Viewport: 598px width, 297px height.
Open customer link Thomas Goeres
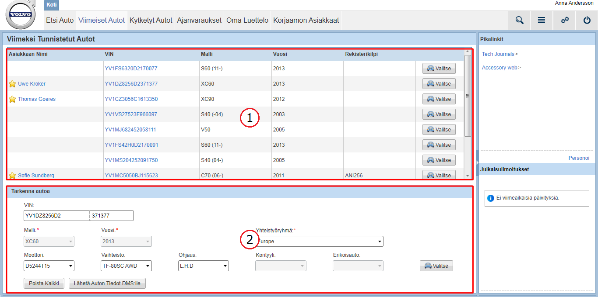tap(37, 99)
